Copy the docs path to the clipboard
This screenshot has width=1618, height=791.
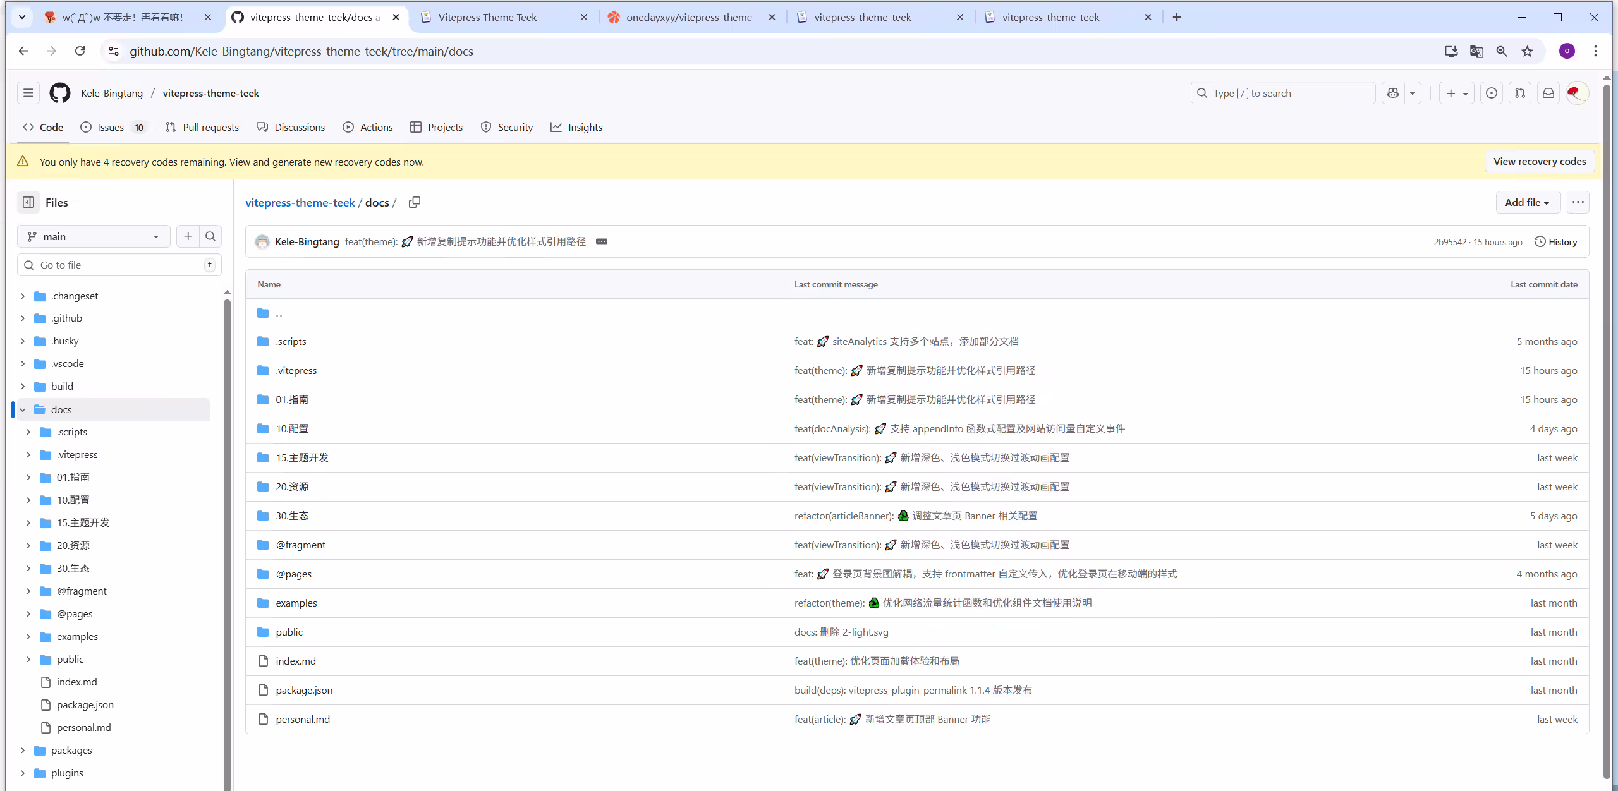[415, 202]
